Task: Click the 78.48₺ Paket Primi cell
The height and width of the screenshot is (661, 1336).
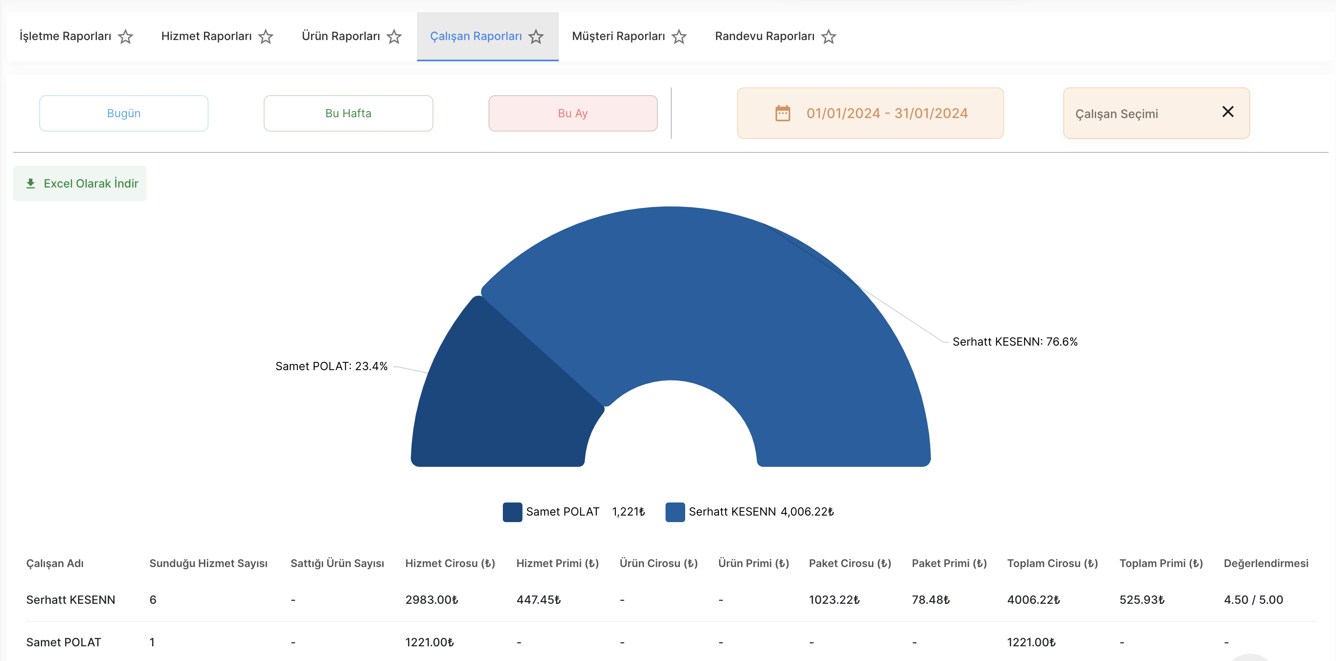Action: 930,600
